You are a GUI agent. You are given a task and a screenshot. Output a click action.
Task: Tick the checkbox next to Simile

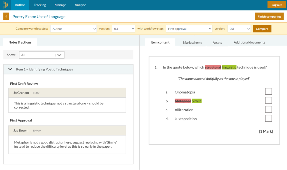pyautogui.click(x=268, y=100)
